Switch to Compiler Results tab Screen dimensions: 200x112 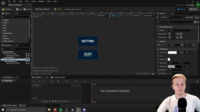[58, 77]
